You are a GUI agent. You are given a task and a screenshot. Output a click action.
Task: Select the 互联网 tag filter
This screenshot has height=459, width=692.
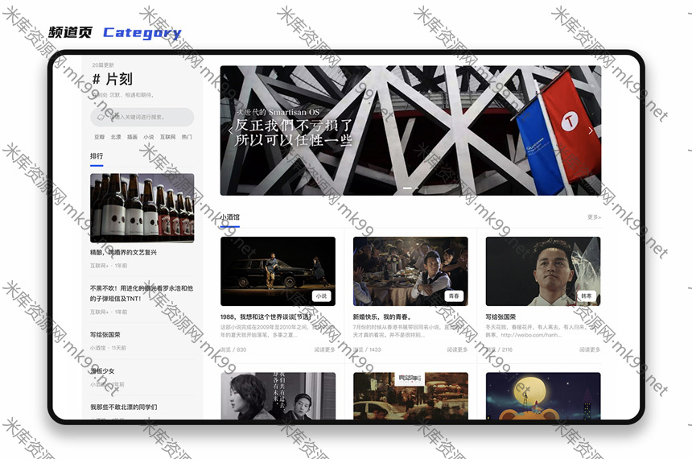[167, 138]
